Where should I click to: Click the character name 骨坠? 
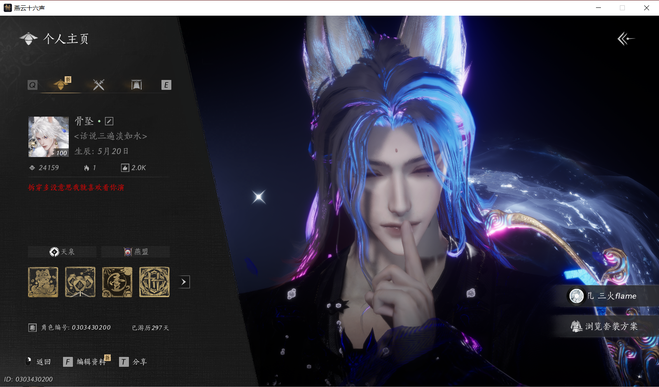[84, 121]
